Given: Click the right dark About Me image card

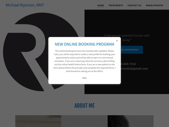Looking at the screenshot, I should (131, 121).
